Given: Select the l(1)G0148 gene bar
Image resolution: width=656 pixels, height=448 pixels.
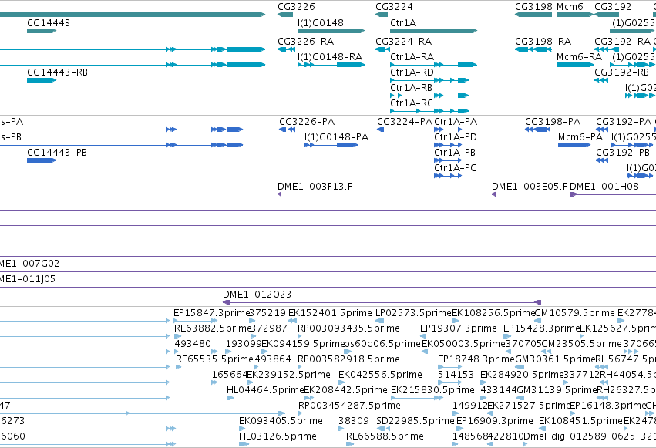Looking at the screenshot, I should click(x=331, y=31).
